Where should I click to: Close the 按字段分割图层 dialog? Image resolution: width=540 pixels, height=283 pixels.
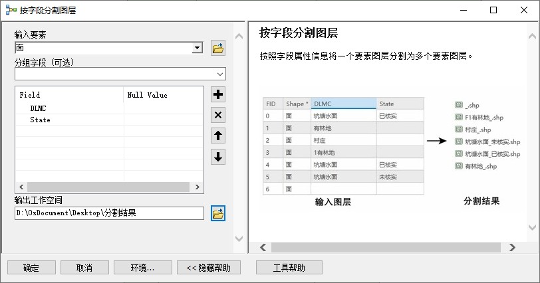click(x=524, y=10)
